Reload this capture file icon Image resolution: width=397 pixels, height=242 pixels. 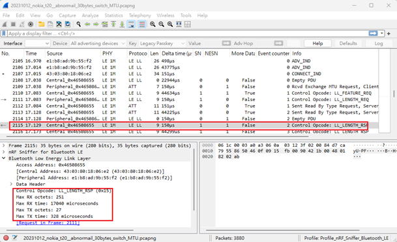pyautogui.click(x=68, y=24)
